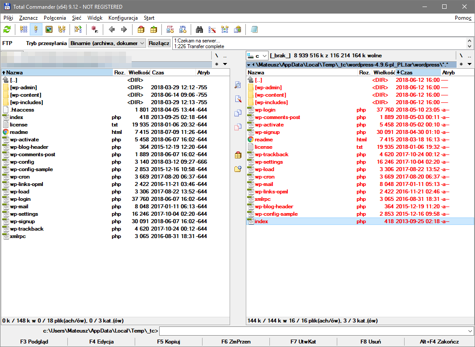This screenshot has height=347, width=475.
Task: Open left panel directory history arrow
Action: 225,64
